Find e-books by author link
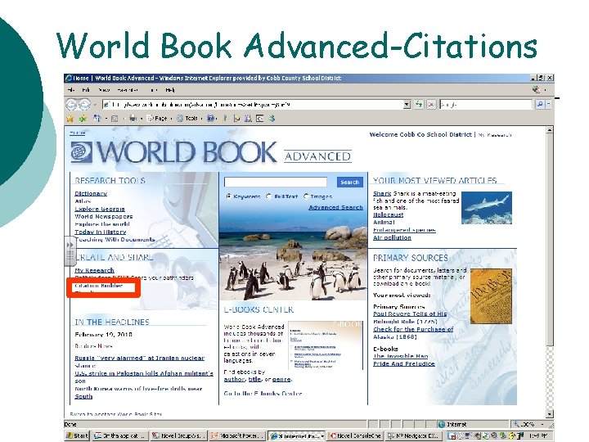 coord(235,379)
